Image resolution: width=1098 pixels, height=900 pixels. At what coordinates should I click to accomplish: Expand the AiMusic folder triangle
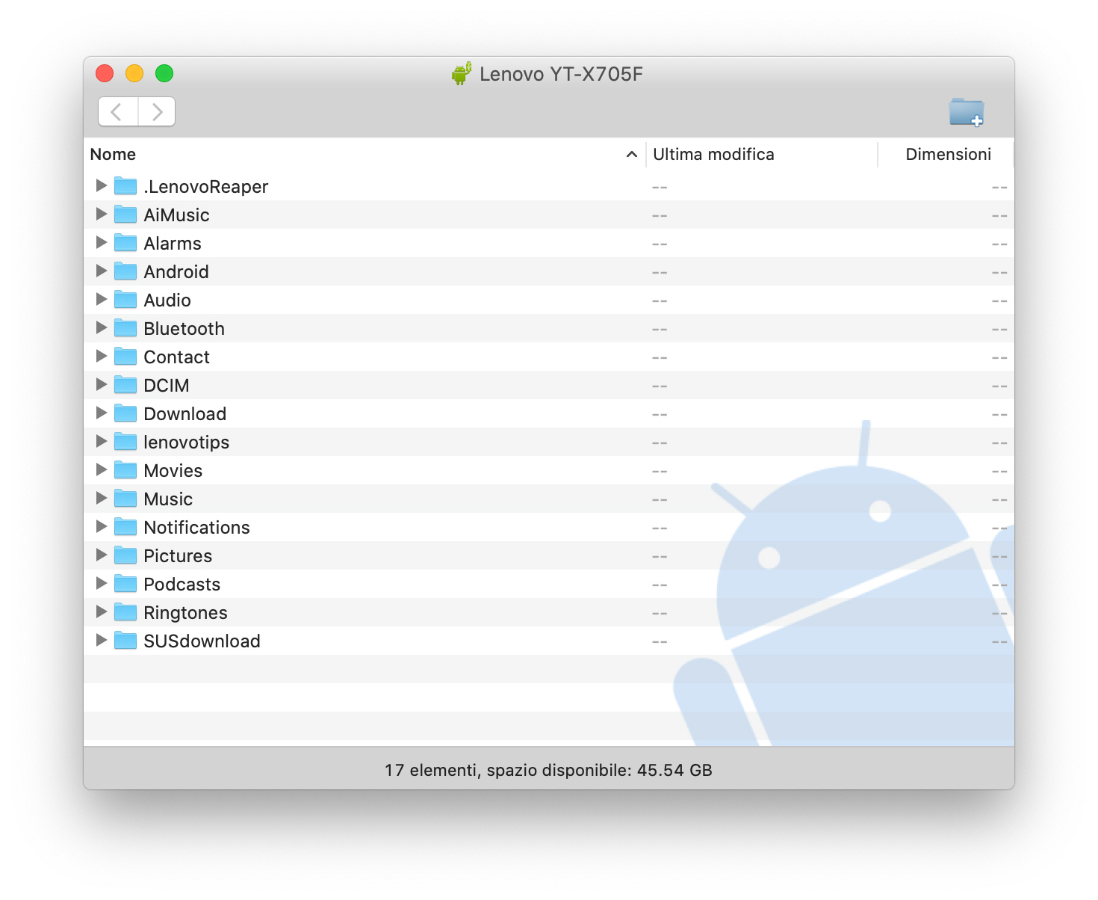tap(102, 214)
